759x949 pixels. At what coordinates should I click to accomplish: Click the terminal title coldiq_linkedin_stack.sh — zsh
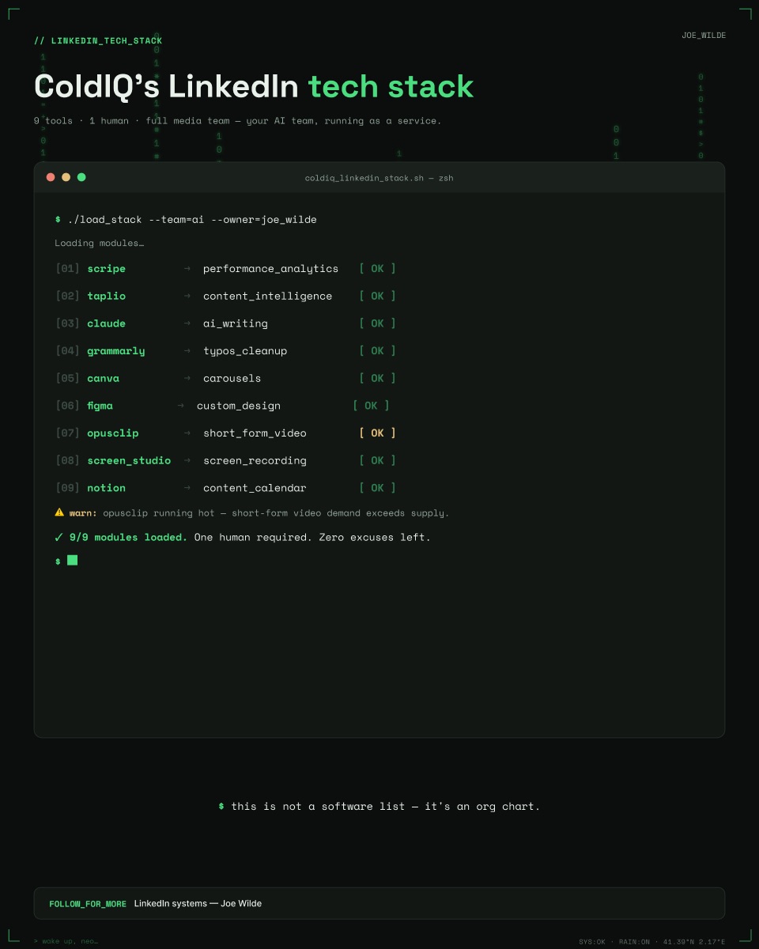(379, 178)
